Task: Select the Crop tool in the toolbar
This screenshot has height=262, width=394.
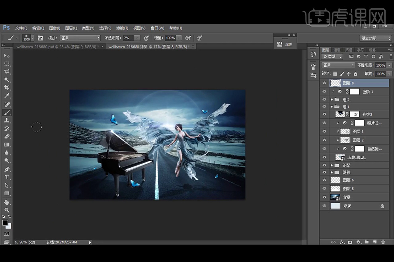Action: coord(7,88)
